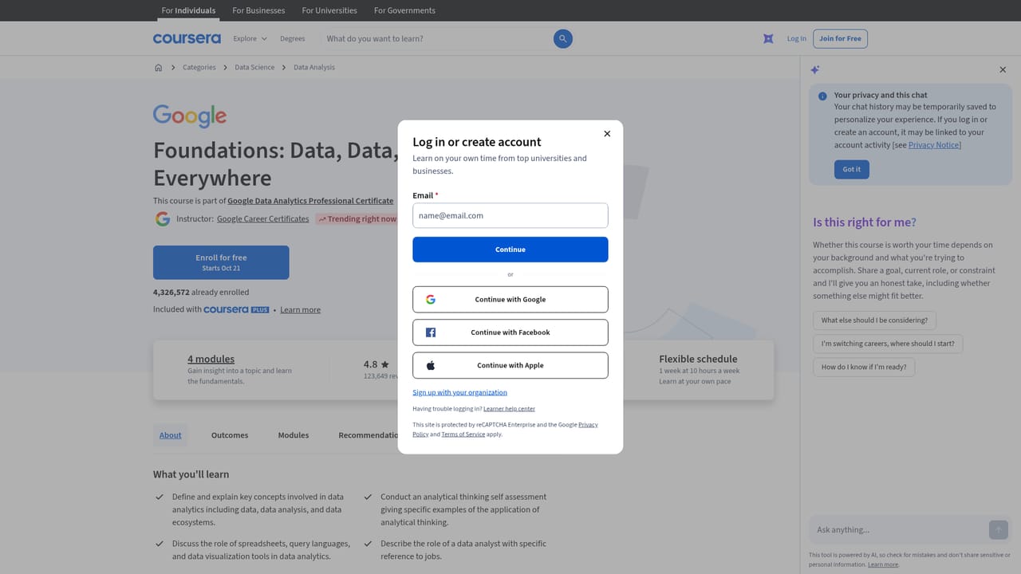The height and width of the screenshot is (574, 1021).
Task: Focus the Email input field
Action: tap(510, 215)
